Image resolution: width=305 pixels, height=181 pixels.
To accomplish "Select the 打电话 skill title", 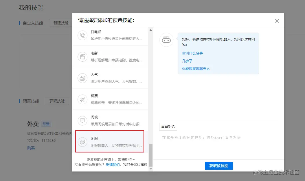I will click(96, 32).
